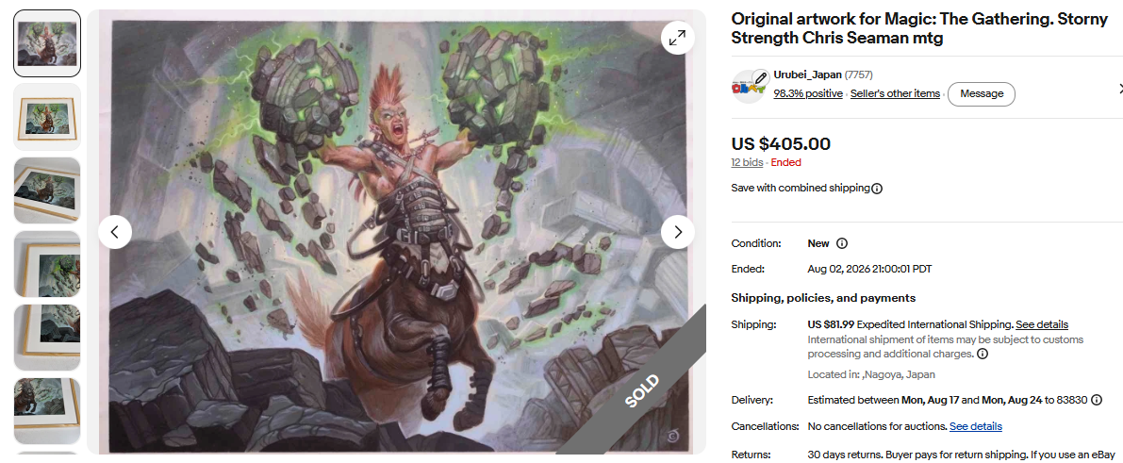Viewport: 1123px width, 463px height.
Task: Select the third angled frame thumbnail
Action: click(x=47, y=190)
